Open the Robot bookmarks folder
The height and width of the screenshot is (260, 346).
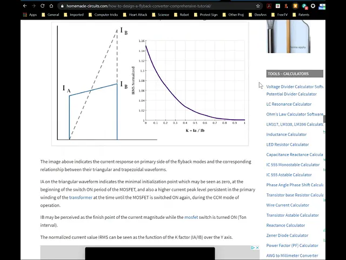pyautogui.click(x=182, y=15)
